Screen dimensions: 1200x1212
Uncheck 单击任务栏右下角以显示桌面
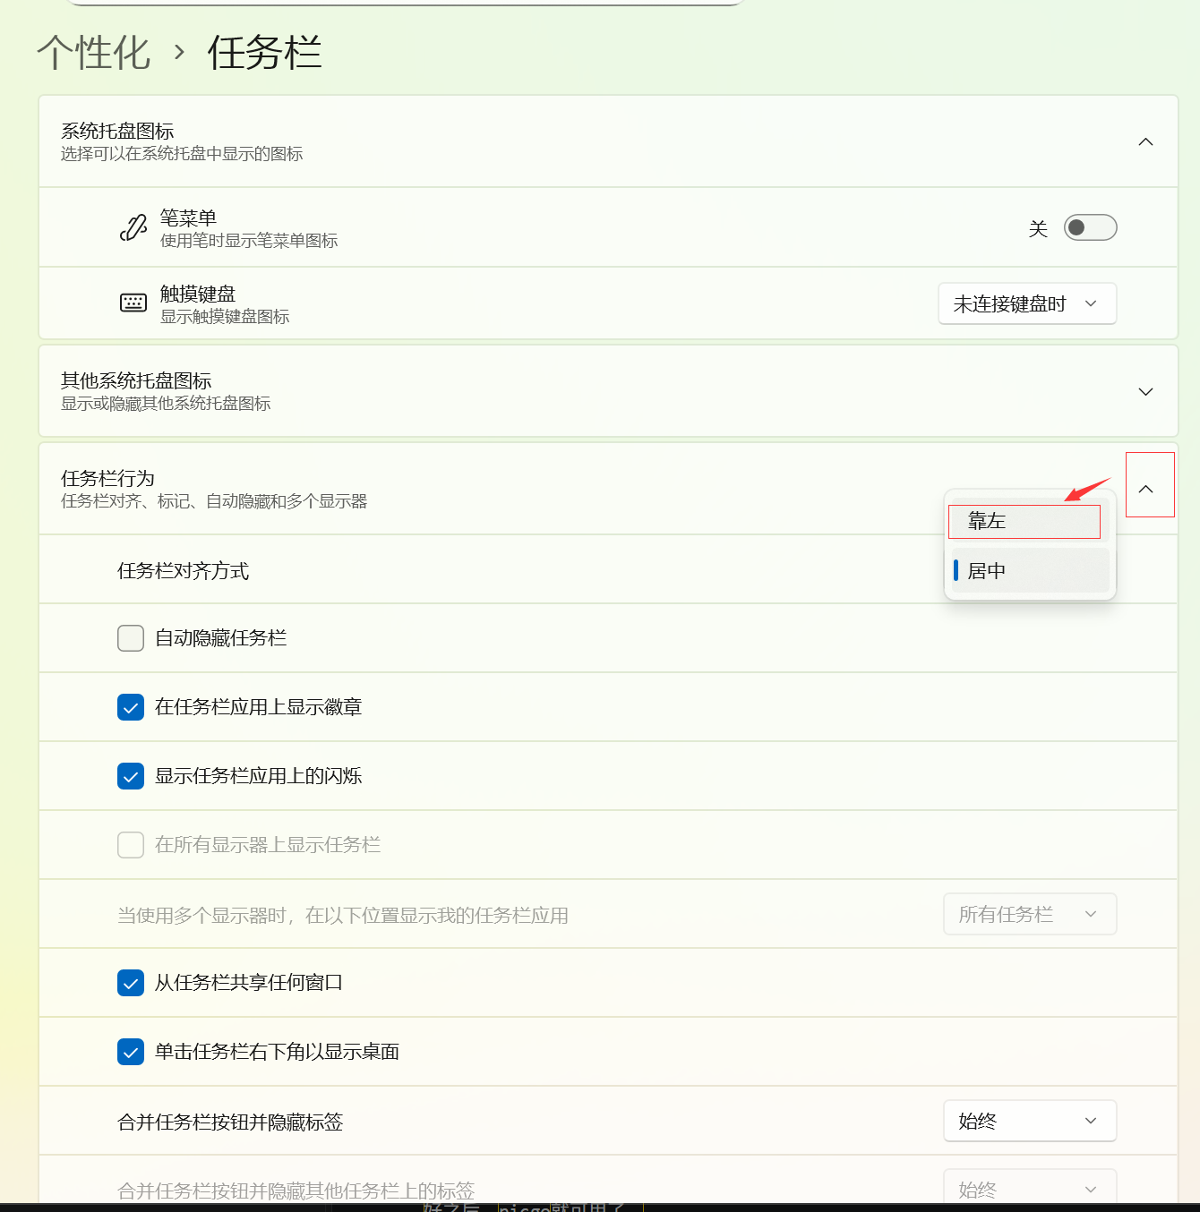131,1052
